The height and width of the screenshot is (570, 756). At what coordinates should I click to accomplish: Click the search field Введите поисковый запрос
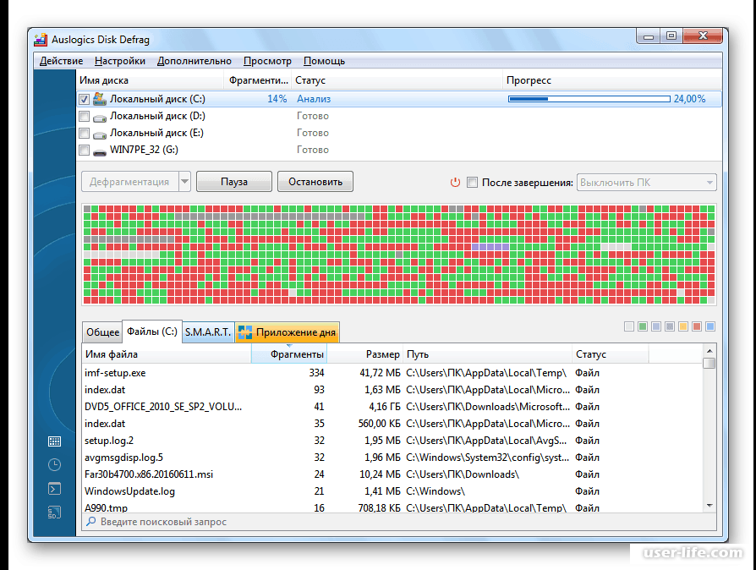coord(399,521)
